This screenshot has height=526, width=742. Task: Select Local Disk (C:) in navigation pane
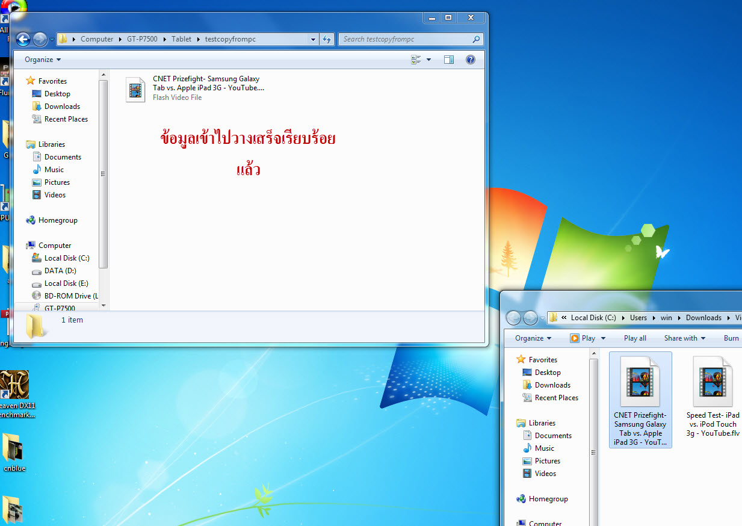click(x=66, y=258)
